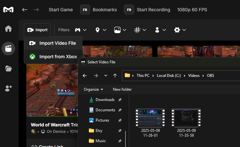The height and width of the screenshot is (147, 240).
Task: Click the pin icon beside Pictures
Action: (x=120, y=120)
